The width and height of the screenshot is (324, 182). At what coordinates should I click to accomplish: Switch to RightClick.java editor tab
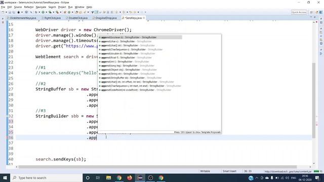pyautogui.click(x=51, y=18)
